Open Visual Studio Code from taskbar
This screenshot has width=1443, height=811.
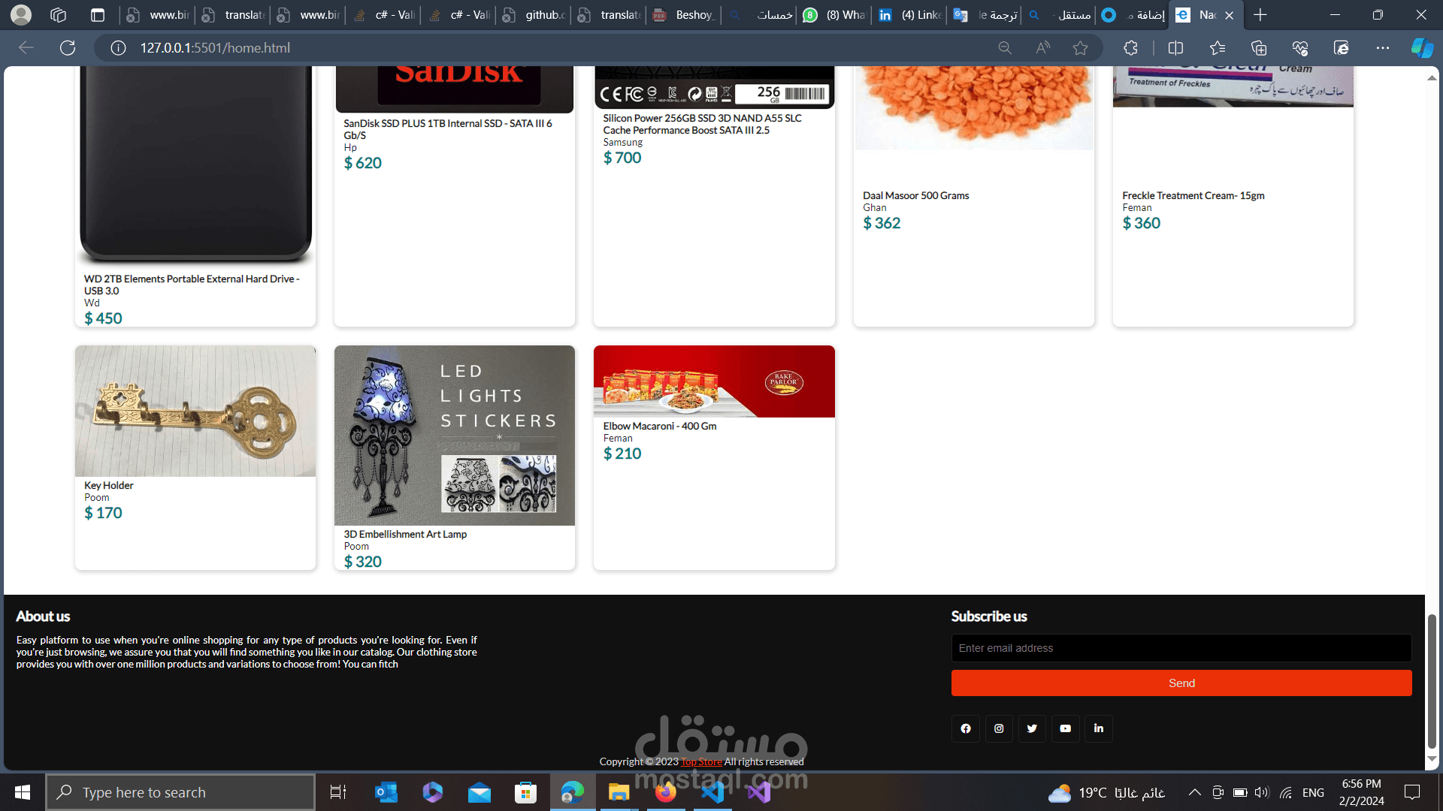(x=712, y=792)
